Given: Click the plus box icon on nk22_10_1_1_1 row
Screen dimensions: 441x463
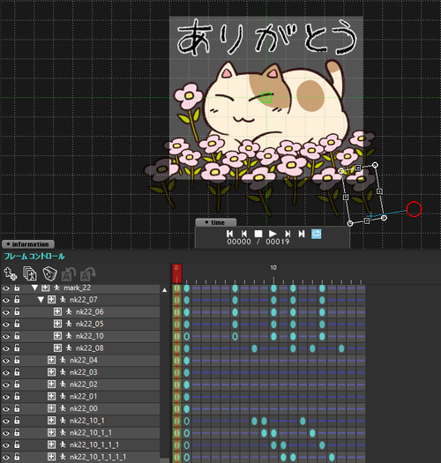Looking at the screenshot, I should 52,444.
